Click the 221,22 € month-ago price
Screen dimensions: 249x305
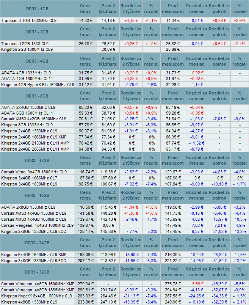click(173, 261)
